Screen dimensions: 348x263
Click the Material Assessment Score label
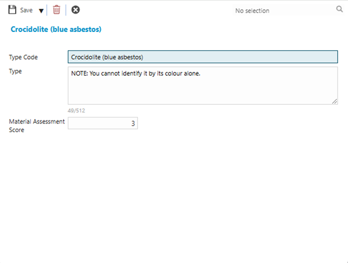35,126
